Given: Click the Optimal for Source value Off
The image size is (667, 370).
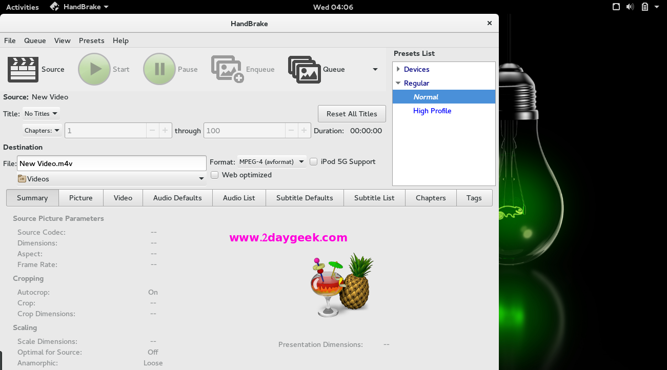Looking at the screenshot, I should (153, 352).
